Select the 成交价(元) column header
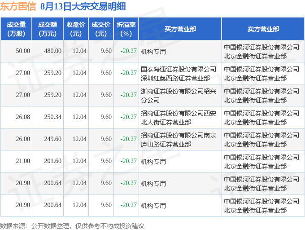The image size is (305, 230). pyautogui.click(x=101, y=29)
